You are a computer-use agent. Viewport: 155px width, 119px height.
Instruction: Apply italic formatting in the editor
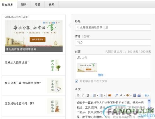pyautogui.click(x=83, y=95)
